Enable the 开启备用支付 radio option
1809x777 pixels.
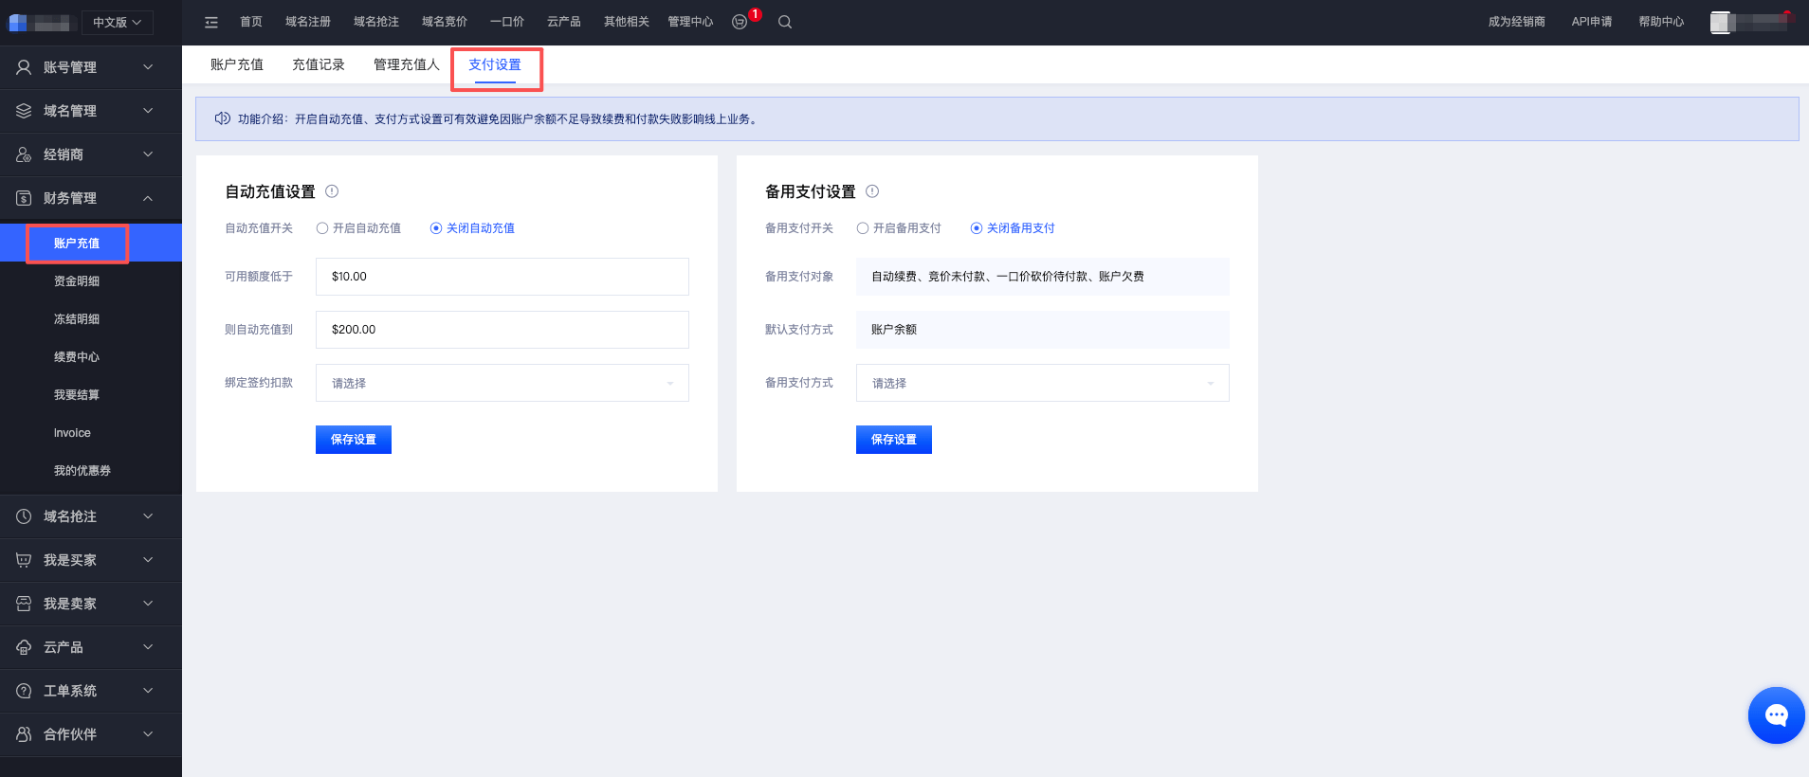(863, 228)
